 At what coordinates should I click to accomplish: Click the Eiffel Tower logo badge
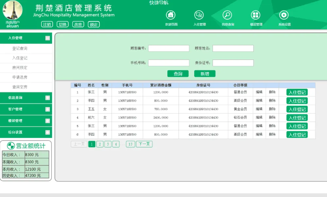pyautogui.click(x=13, y=10)
